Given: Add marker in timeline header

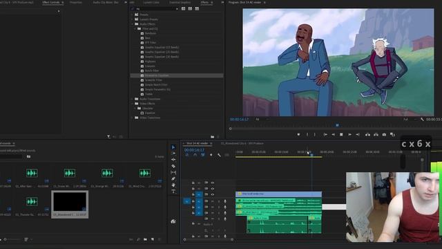Looking at the screenshot, I should (211, 155).
